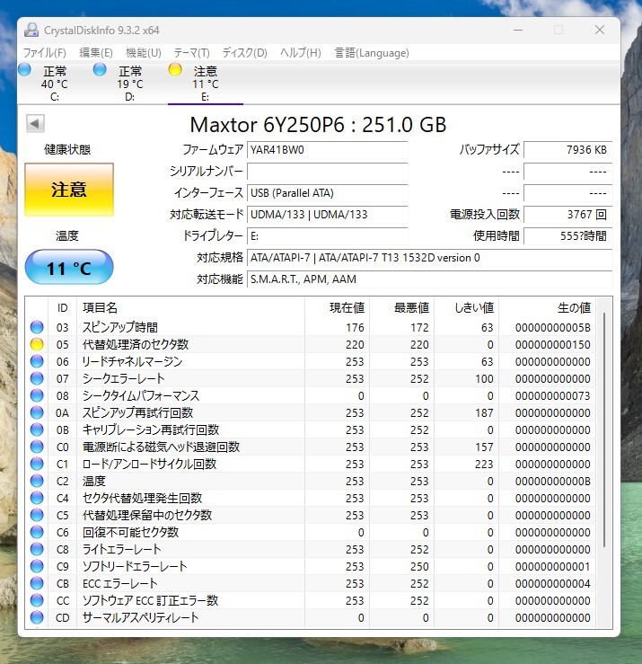Screen dimensions: 642x664
Task: Click the CrystalDiskInfo app icon in title bar
Action: pos(31,30)
